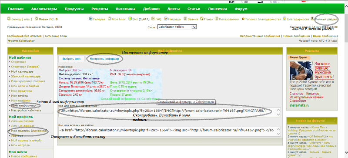Open Личный раздел under Мой профиль
The width and height of the screenshot is (348, 158).
point(23,121)
